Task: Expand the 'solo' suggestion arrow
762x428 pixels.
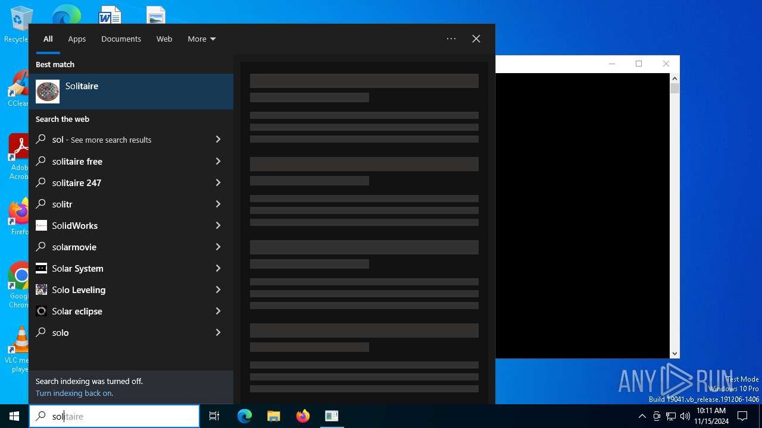Action: [x=218, y=332]
